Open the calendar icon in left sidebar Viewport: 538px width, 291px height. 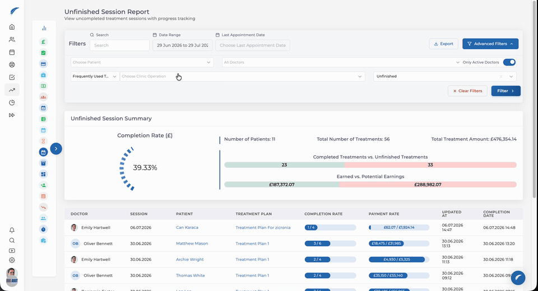click(x=12, y=53)
